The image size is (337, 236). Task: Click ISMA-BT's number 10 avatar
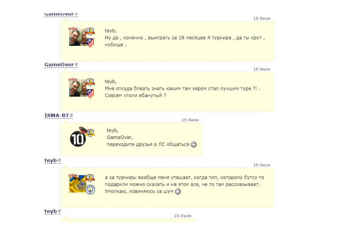(78, 139)
